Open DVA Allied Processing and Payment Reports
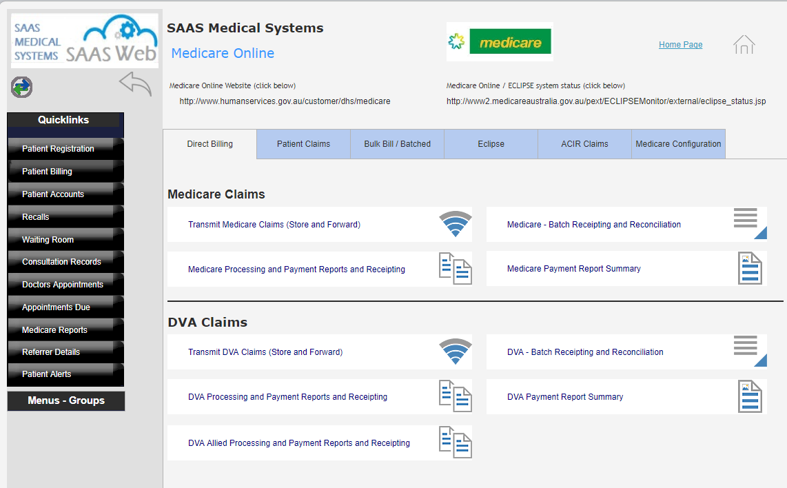The height and width of the screenshot is (488, 787). [x=299, y=443]
